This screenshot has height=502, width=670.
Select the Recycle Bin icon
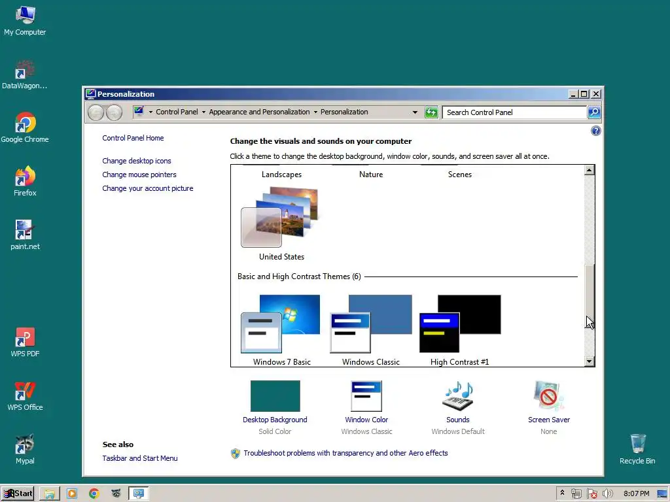click(x=637, y=449)
